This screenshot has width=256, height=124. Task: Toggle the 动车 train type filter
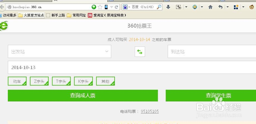[x=17, y=81]
